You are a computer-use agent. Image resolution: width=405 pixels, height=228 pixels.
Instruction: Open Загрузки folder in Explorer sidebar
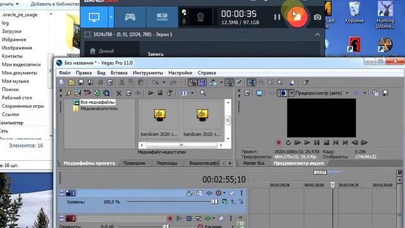point(11,31)
